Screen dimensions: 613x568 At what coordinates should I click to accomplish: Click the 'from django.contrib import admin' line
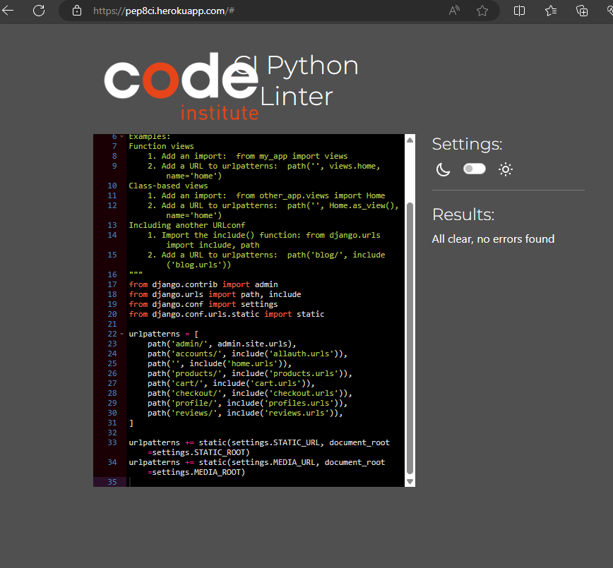203,284
